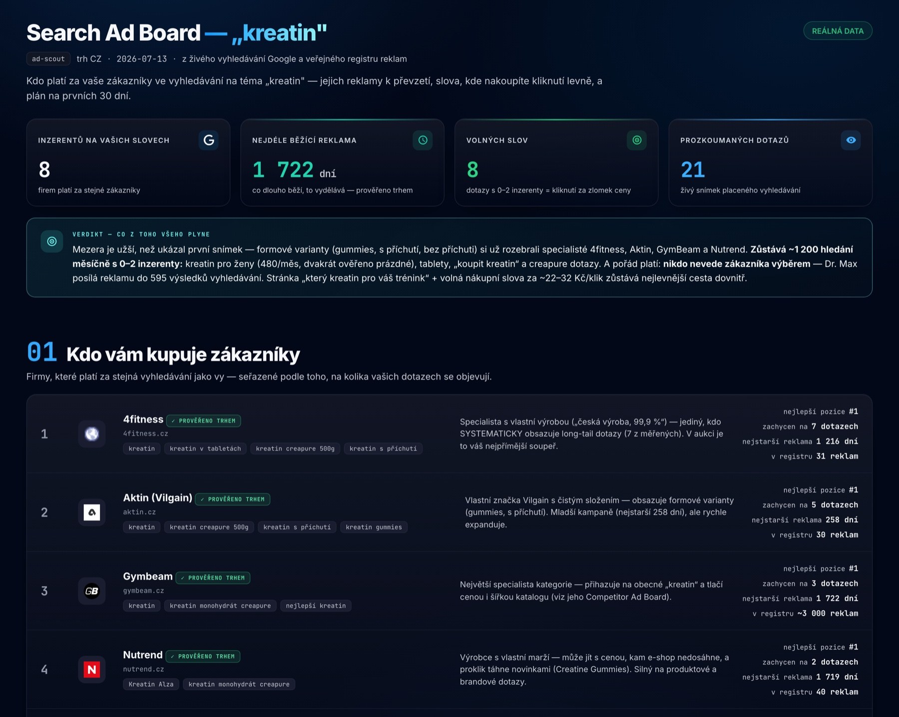899x717 pixels.
Task: Click 'zachycen na 7 dotazech' text
Action: click(x=810, y=427)
